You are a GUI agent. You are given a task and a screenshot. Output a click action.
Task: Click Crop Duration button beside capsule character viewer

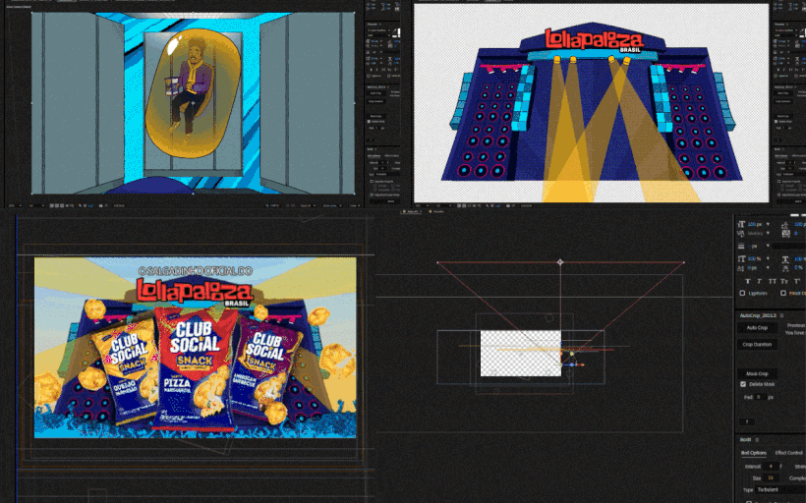(x=375, y=101)
